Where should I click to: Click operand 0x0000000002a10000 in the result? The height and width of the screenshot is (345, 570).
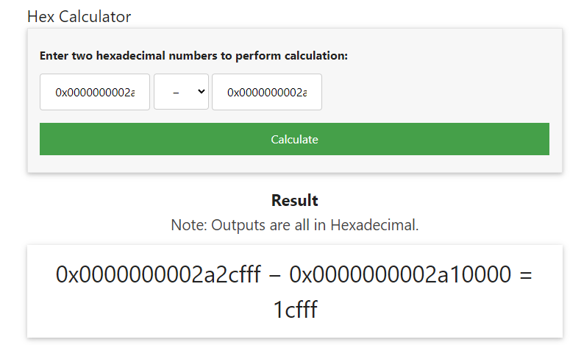click(x=400, y=275)
